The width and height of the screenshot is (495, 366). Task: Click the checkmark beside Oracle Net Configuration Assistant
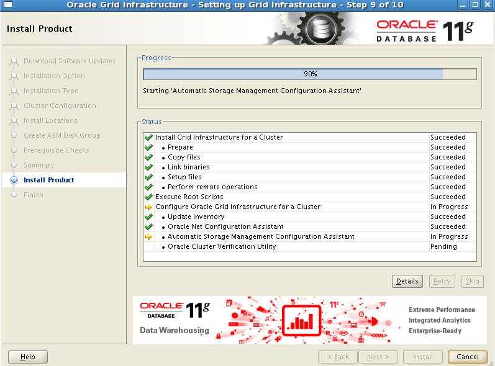click(x=148, y=226)
